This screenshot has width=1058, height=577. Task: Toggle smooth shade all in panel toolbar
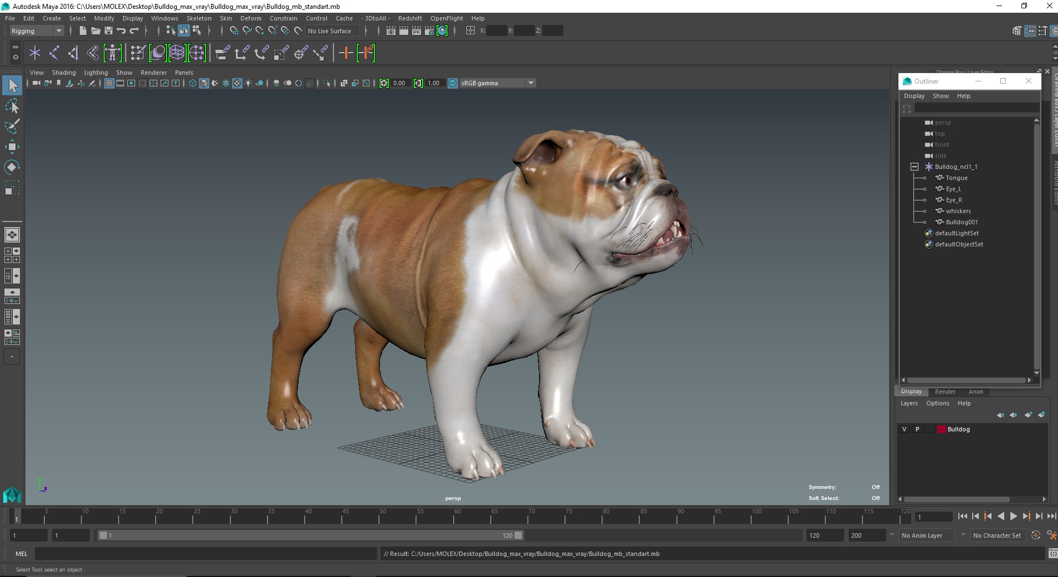[204, 83]
